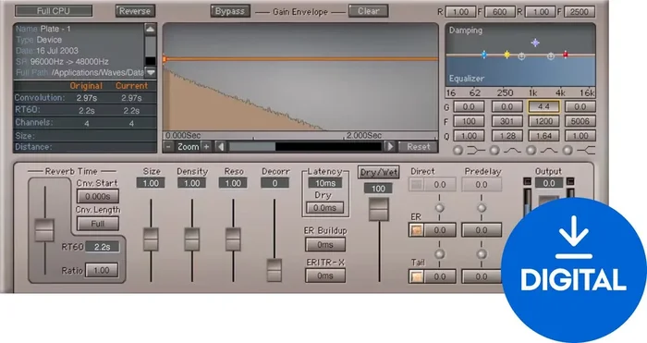The width and height of the screenshot is (647, 343).
Task: Click the band 4 frequency value 5006
Action: pos(580,121)
